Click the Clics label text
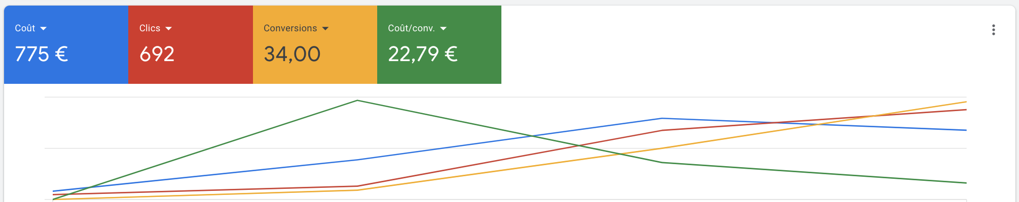The width and height of the screenshot is (1019, 202). tap(150, 28)
